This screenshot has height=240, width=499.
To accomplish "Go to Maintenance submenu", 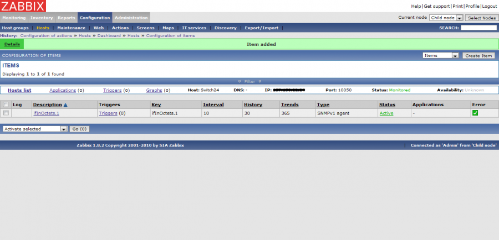I will [x=72, y=28].
